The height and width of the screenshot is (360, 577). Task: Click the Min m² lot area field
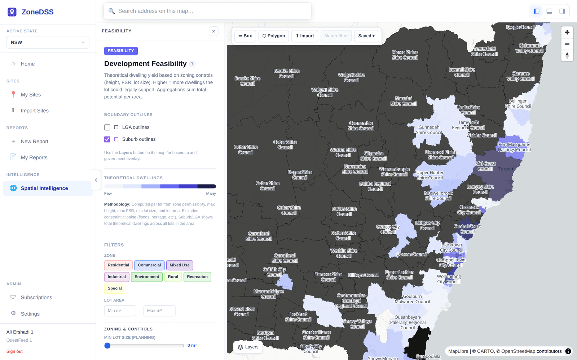point(120,311)
